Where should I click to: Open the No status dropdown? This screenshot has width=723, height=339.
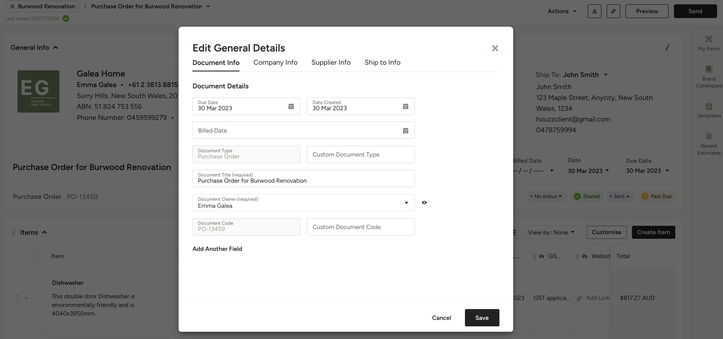(x=547, y=196)
